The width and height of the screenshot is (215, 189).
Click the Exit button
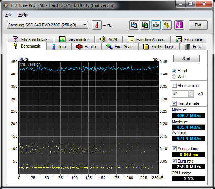coord(198,25)
